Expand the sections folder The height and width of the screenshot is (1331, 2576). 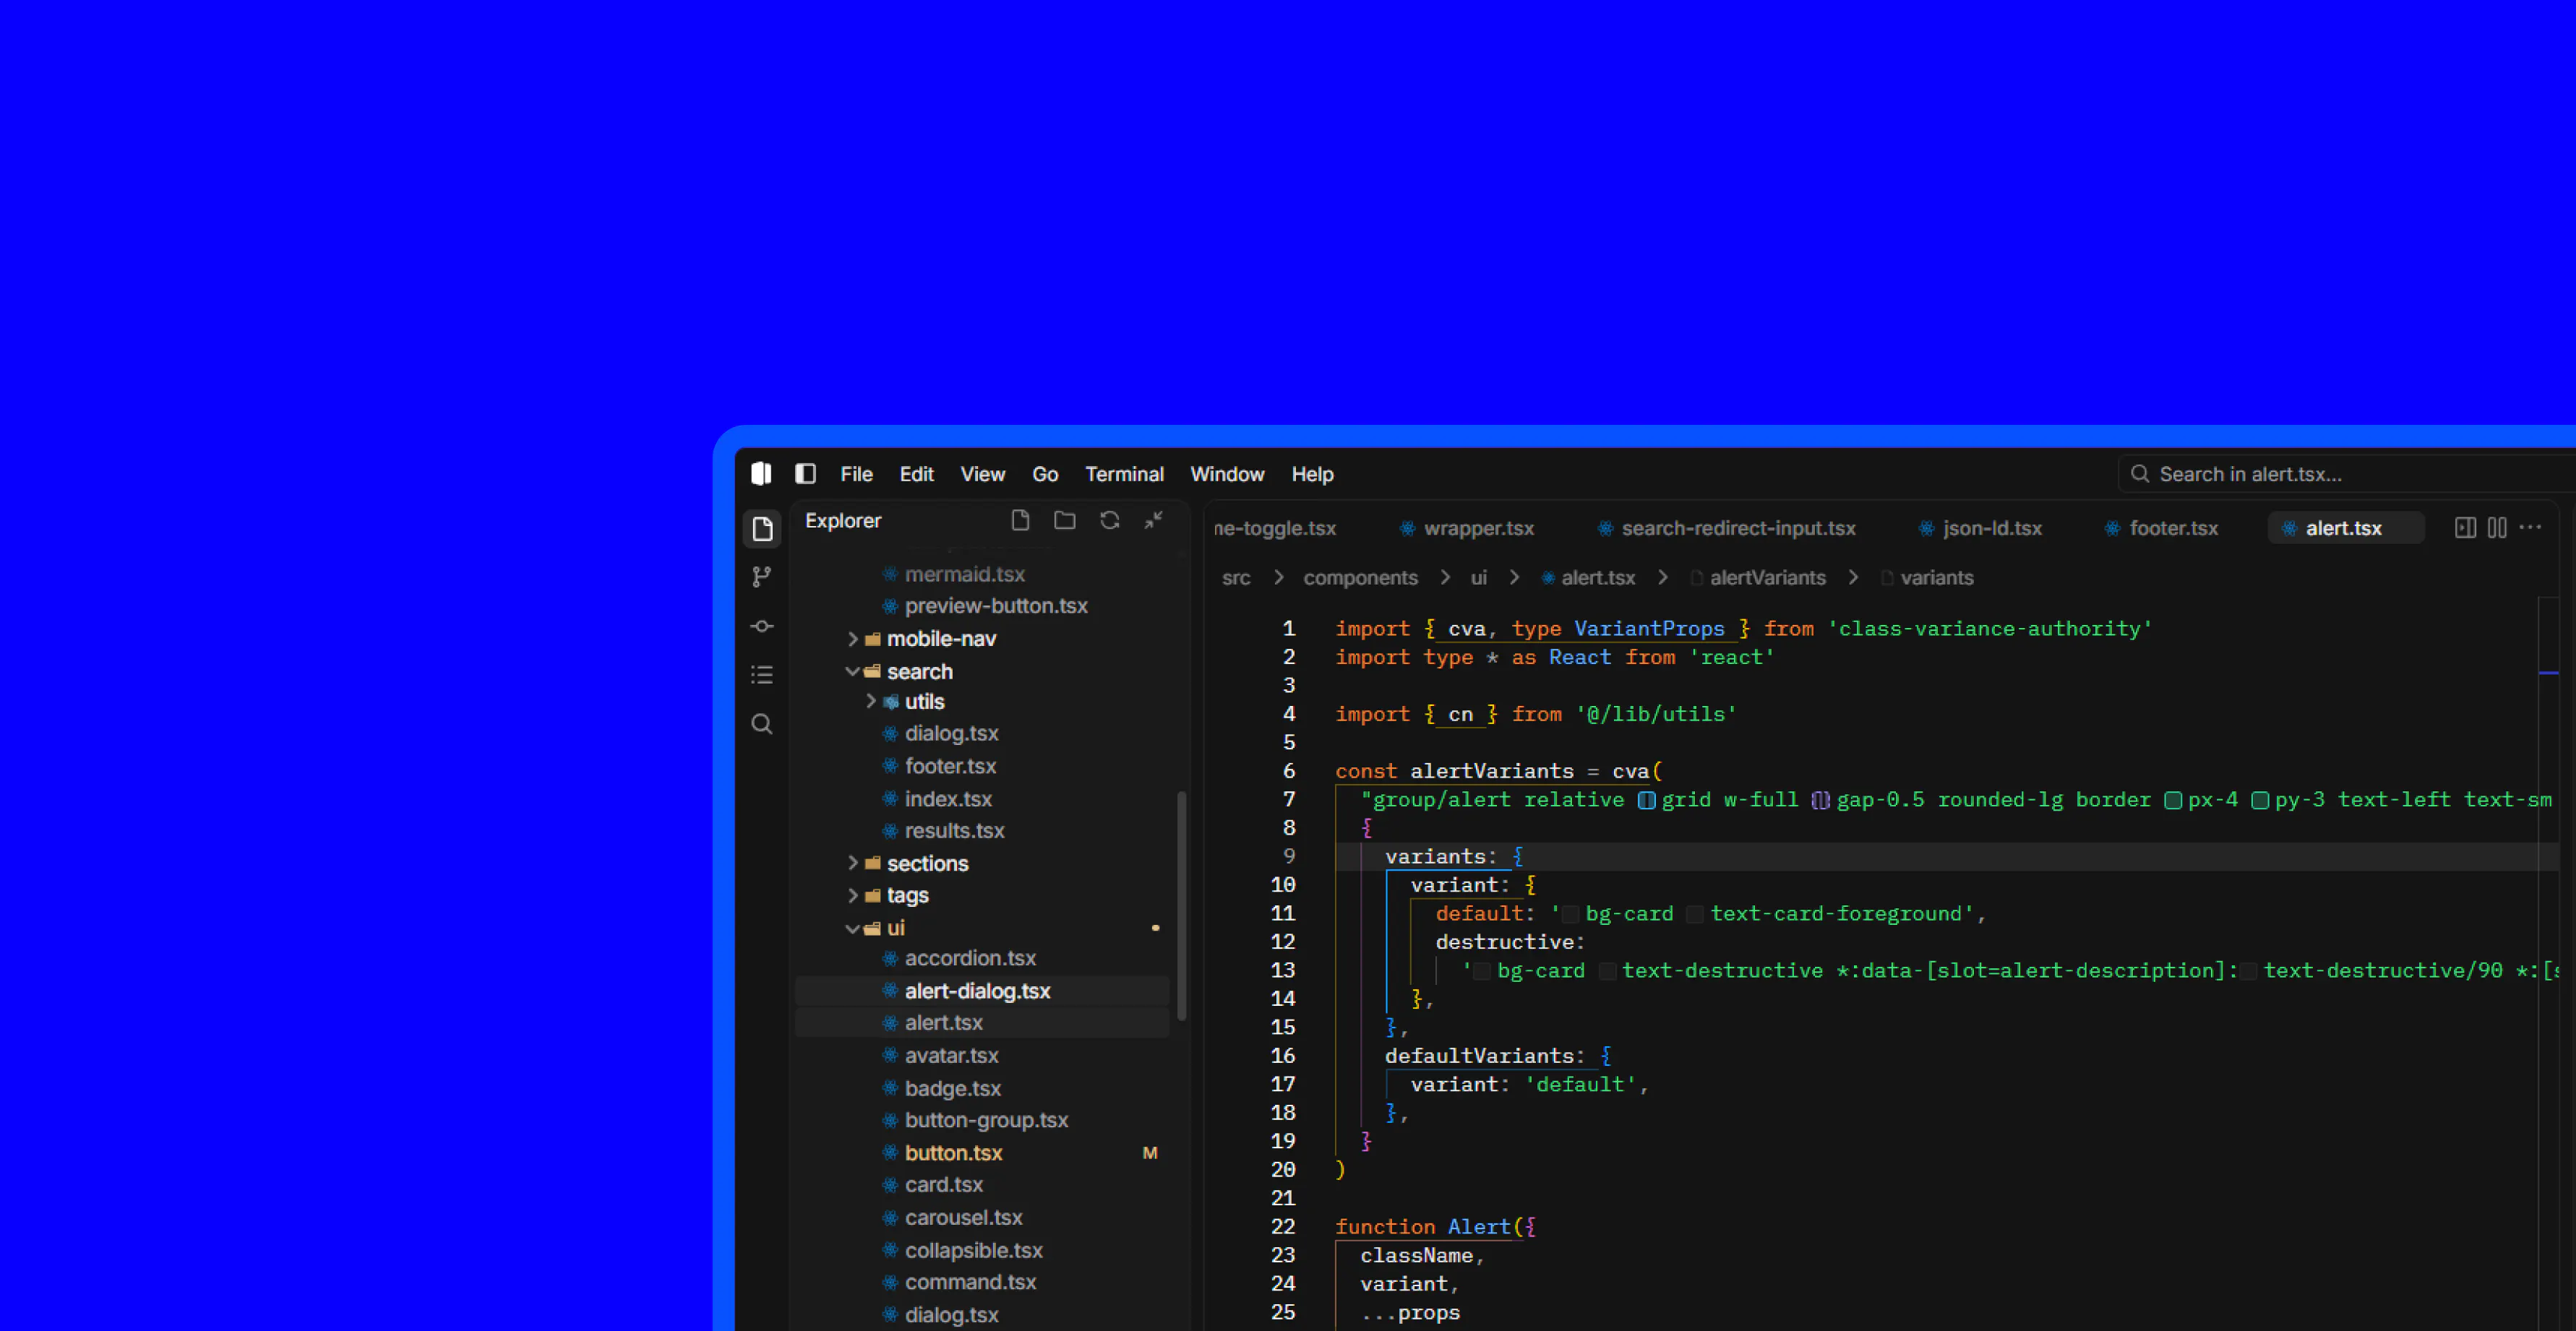(x=853, y=862)
